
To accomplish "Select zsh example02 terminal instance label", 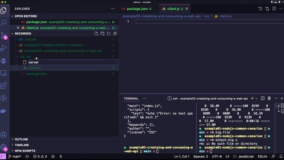I will (x=208, y=98).
